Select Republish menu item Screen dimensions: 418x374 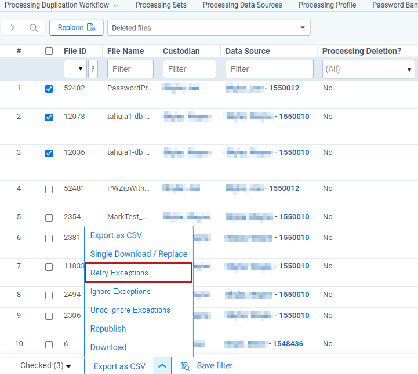(x=108, y=329)
